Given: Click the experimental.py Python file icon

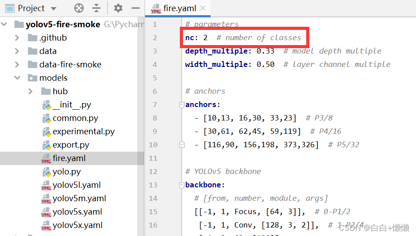Looking at the screenshot, I should pyautogui.click(x=46, y=132).
